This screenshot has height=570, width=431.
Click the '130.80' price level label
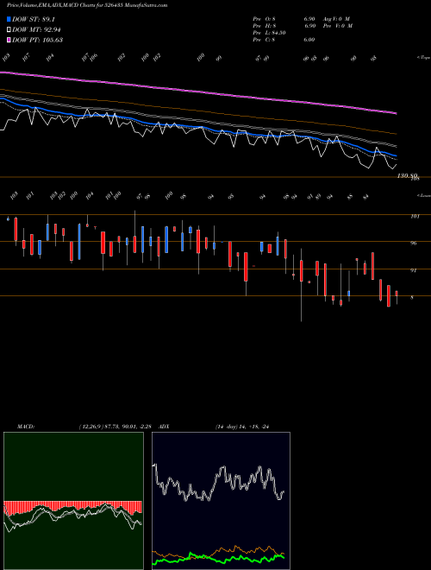408,176
